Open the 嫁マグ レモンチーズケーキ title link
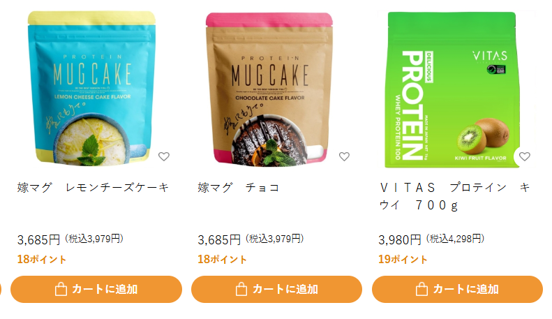 pyautogui.click(x=94, y=187)
